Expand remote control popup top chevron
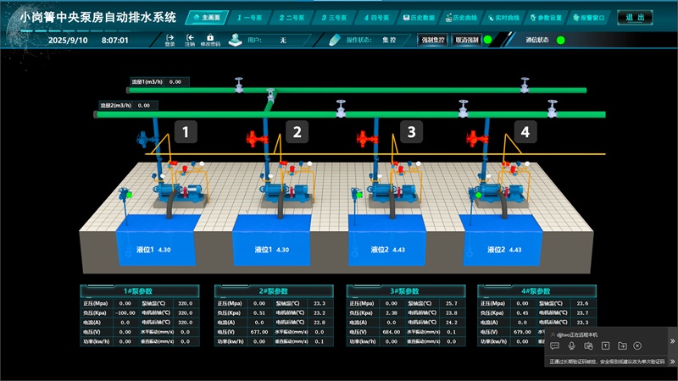This screenshot has width=678, height=381. [671, 340]
